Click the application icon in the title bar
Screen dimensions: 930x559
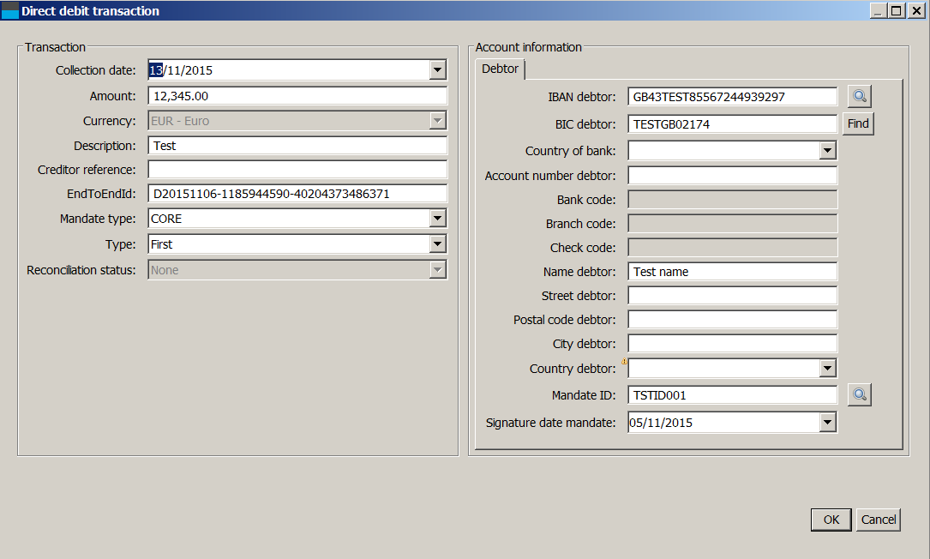click(10, 10)
